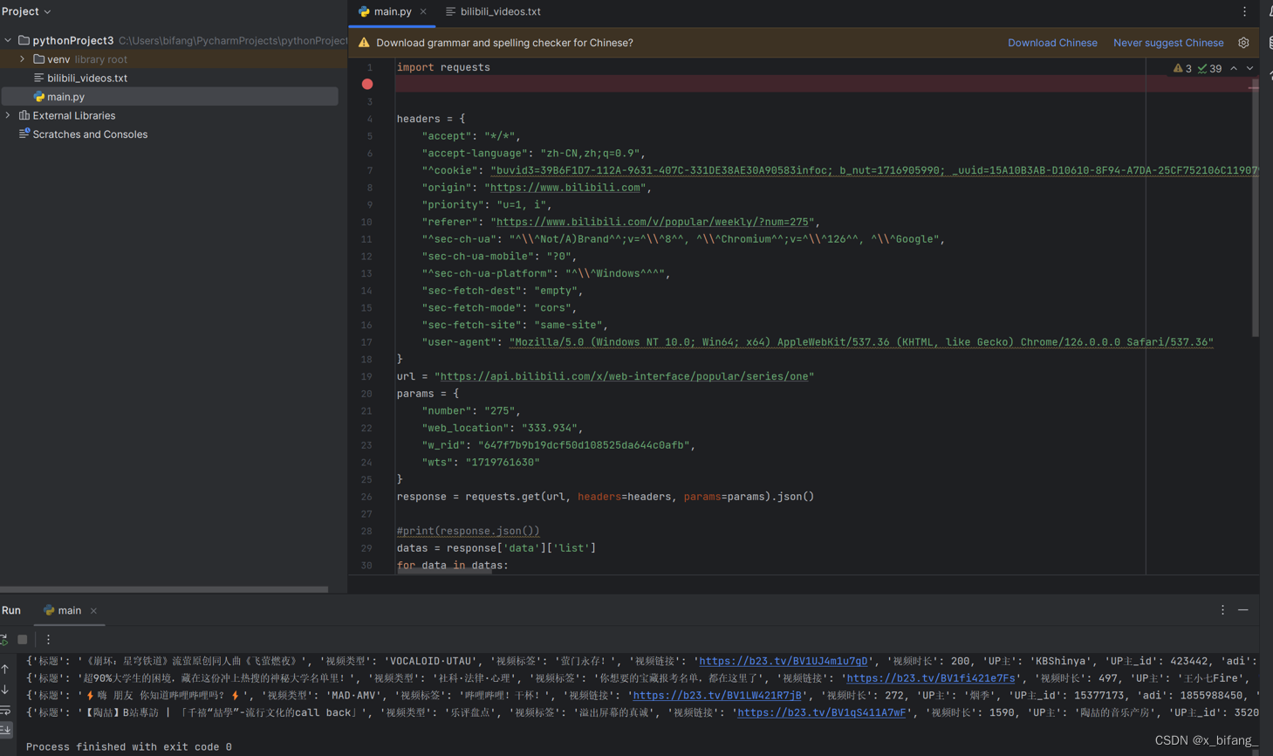Click the user-agent Mozilla string

point(861,342)
